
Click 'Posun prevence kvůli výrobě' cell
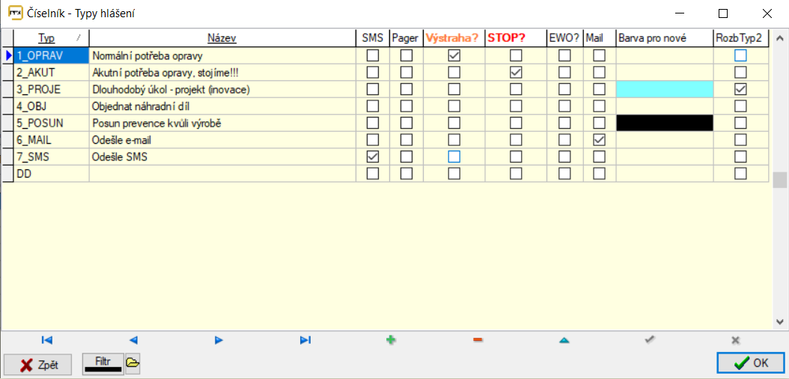(x=222, y=124)
